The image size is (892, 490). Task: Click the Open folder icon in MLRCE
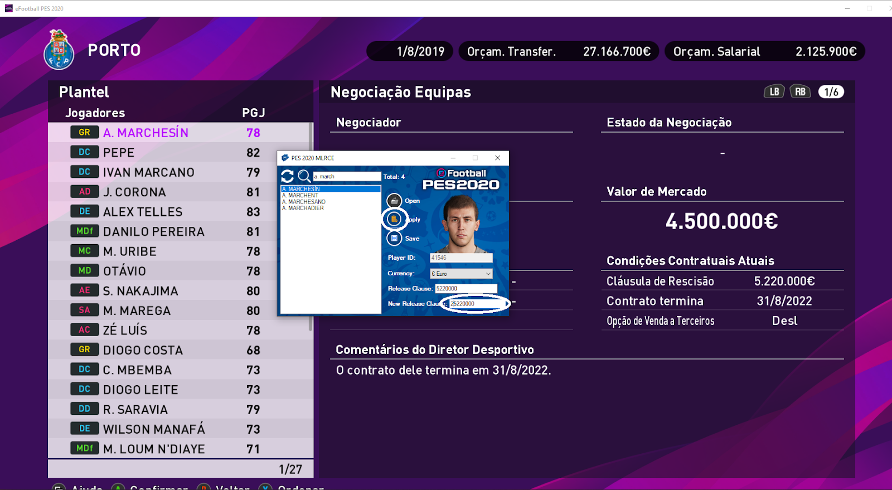tap(394, 201)
